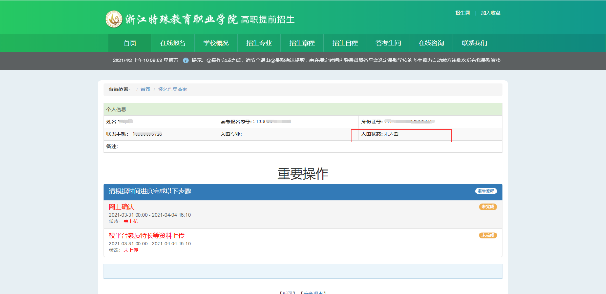Open 校平台素质特长等资料上传 step
606x294 pixels.
[146, 235]
